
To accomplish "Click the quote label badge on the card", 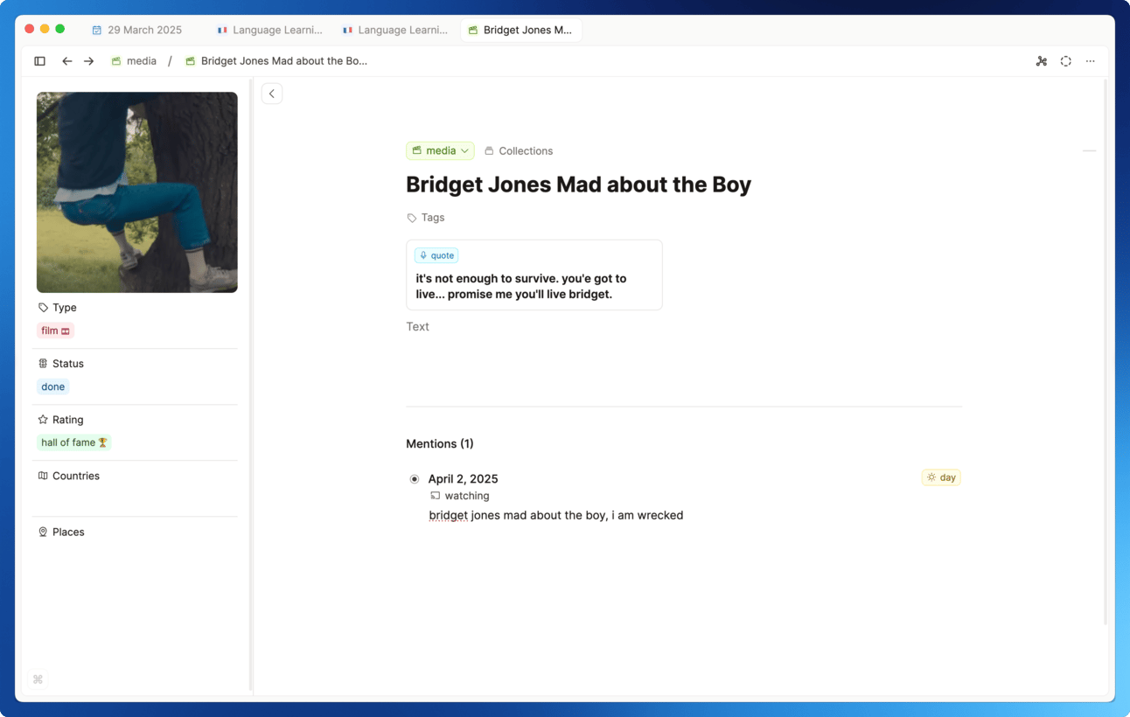I will pyautogui.click(x=436, y=255).
